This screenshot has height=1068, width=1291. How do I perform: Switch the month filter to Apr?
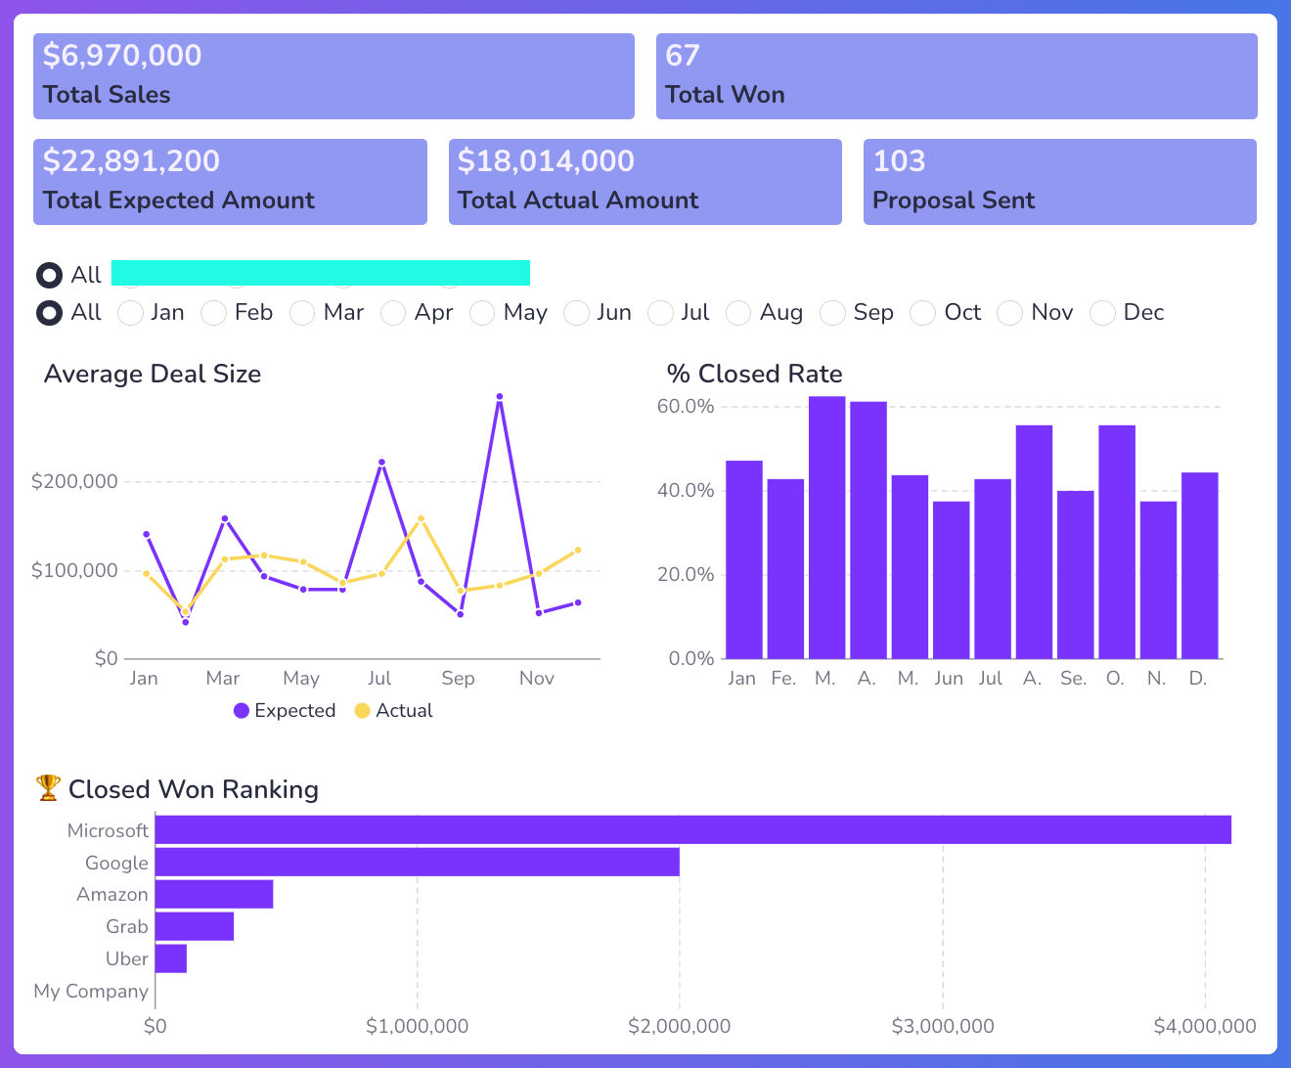click(393, 313)
